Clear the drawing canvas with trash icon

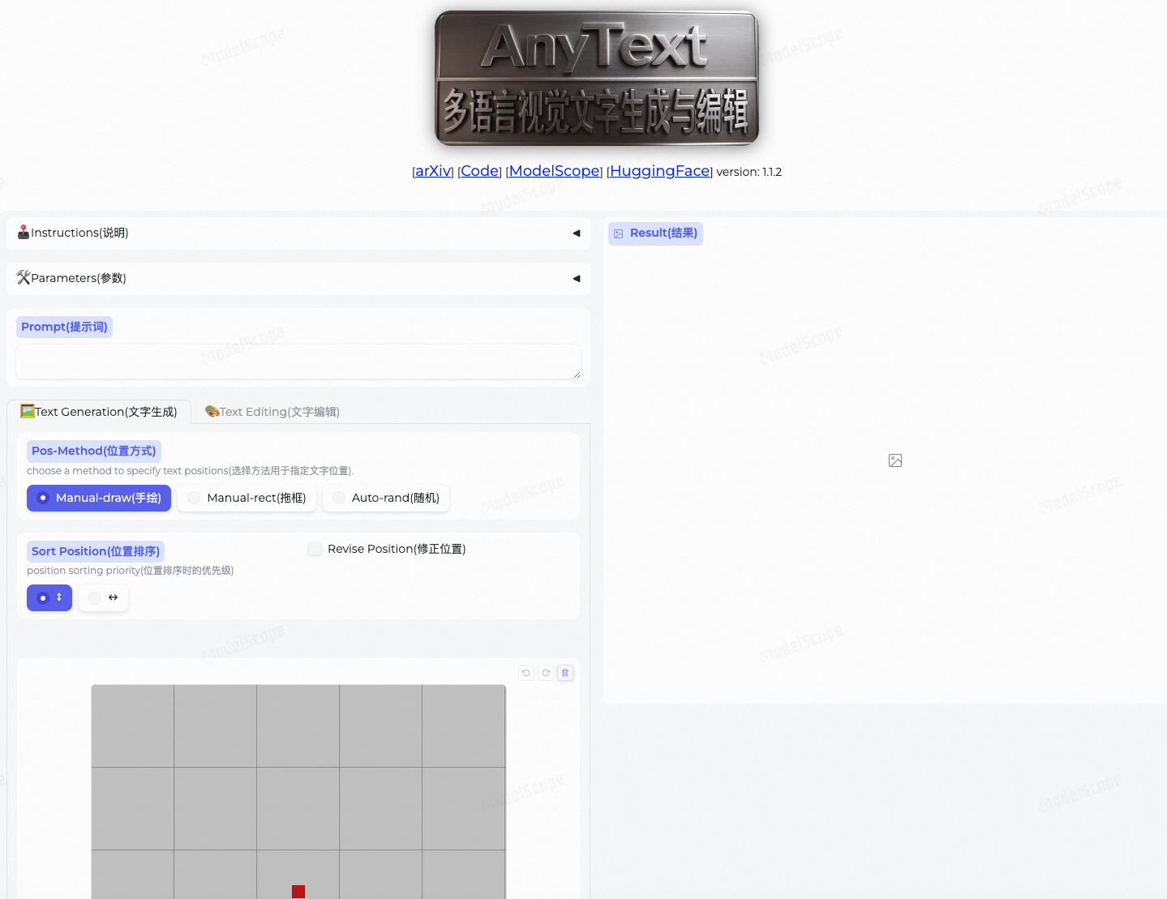[x=565, y=673]
